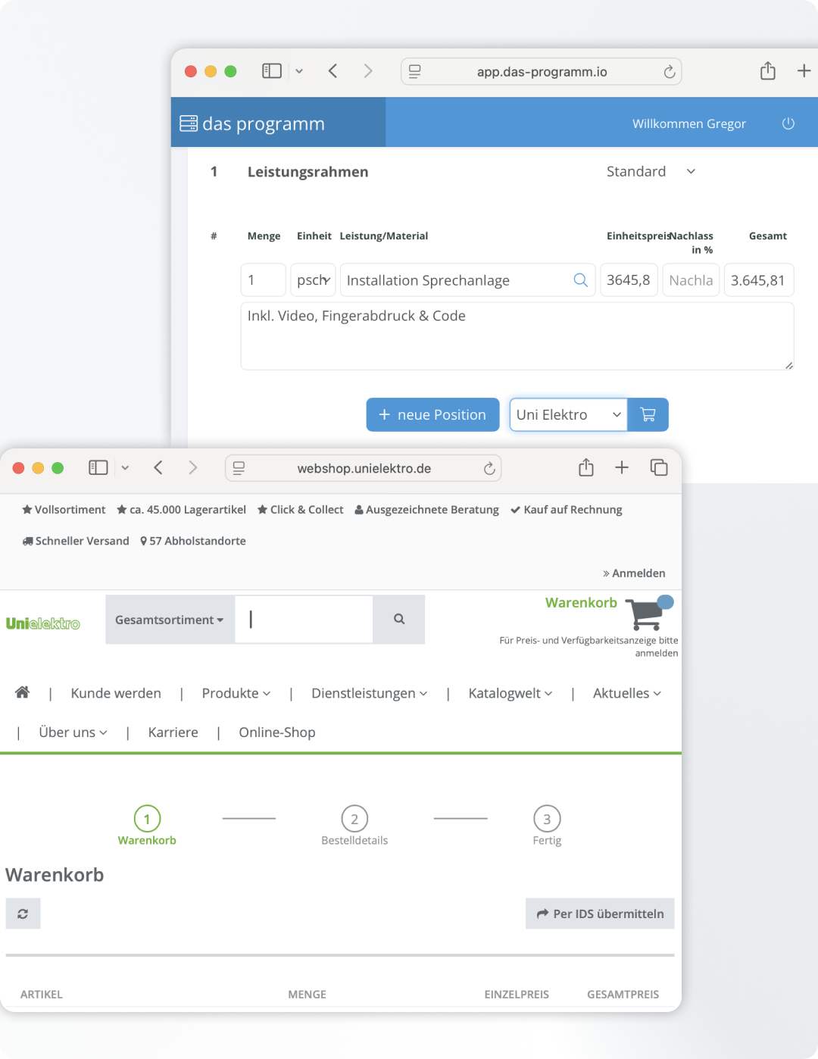Click the webshop search input field
The width and height of the screenshot is (818, 1059).
tap(304, 620)
